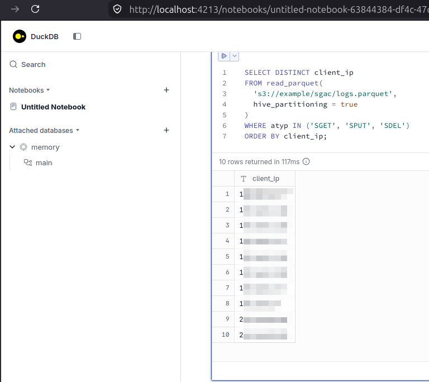429x382 pixels.
Task: Click the s3://example/sgac/logs.parquet string
Action: point(323,94)
